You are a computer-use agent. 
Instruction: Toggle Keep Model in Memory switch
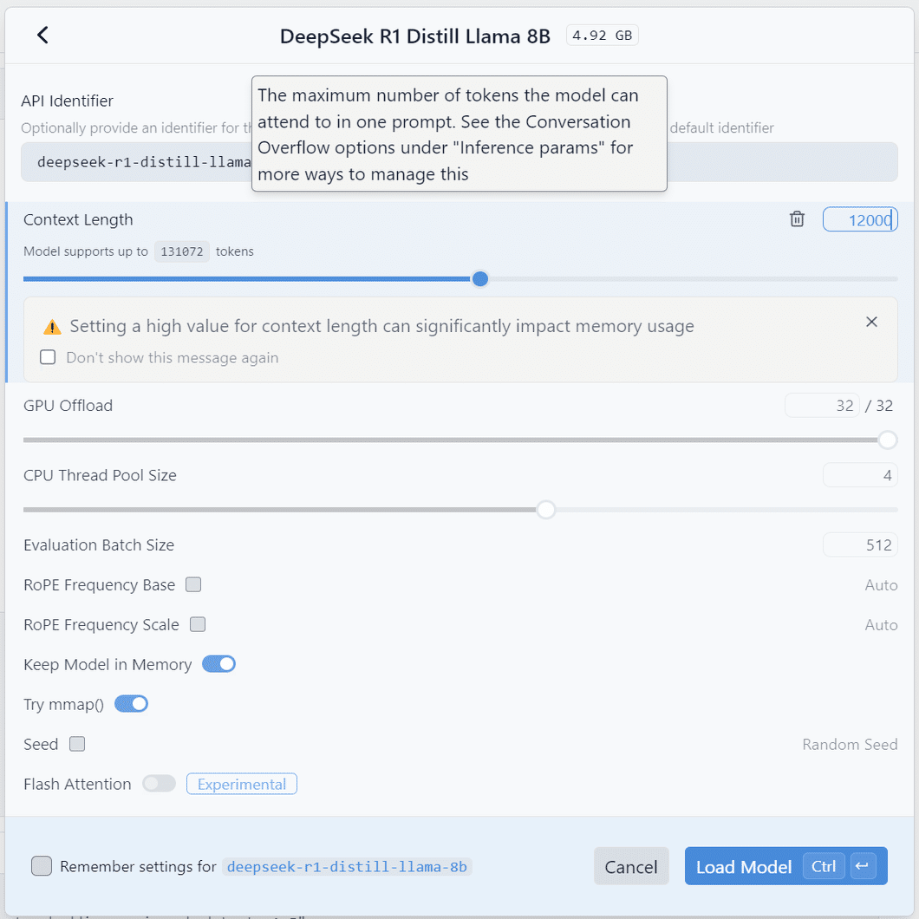tap(218, 664)
